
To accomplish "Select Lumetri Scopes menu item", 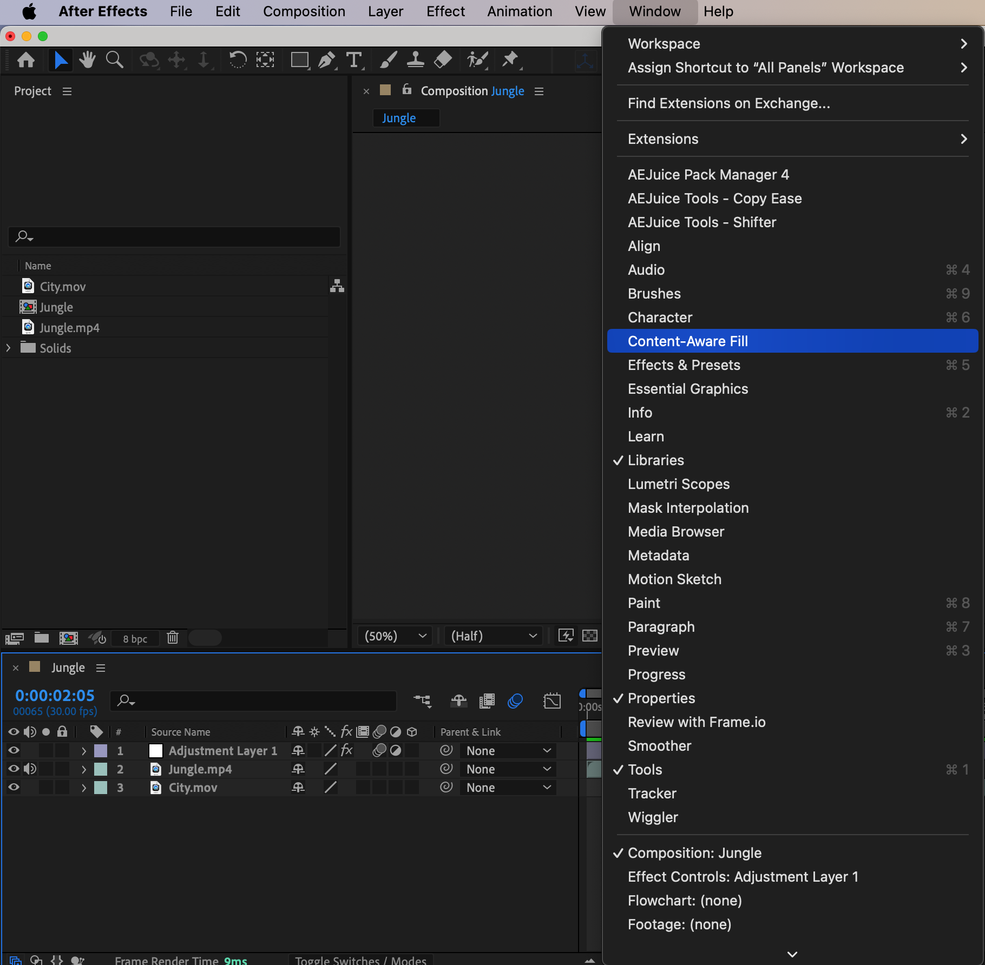I will point(792,484).
